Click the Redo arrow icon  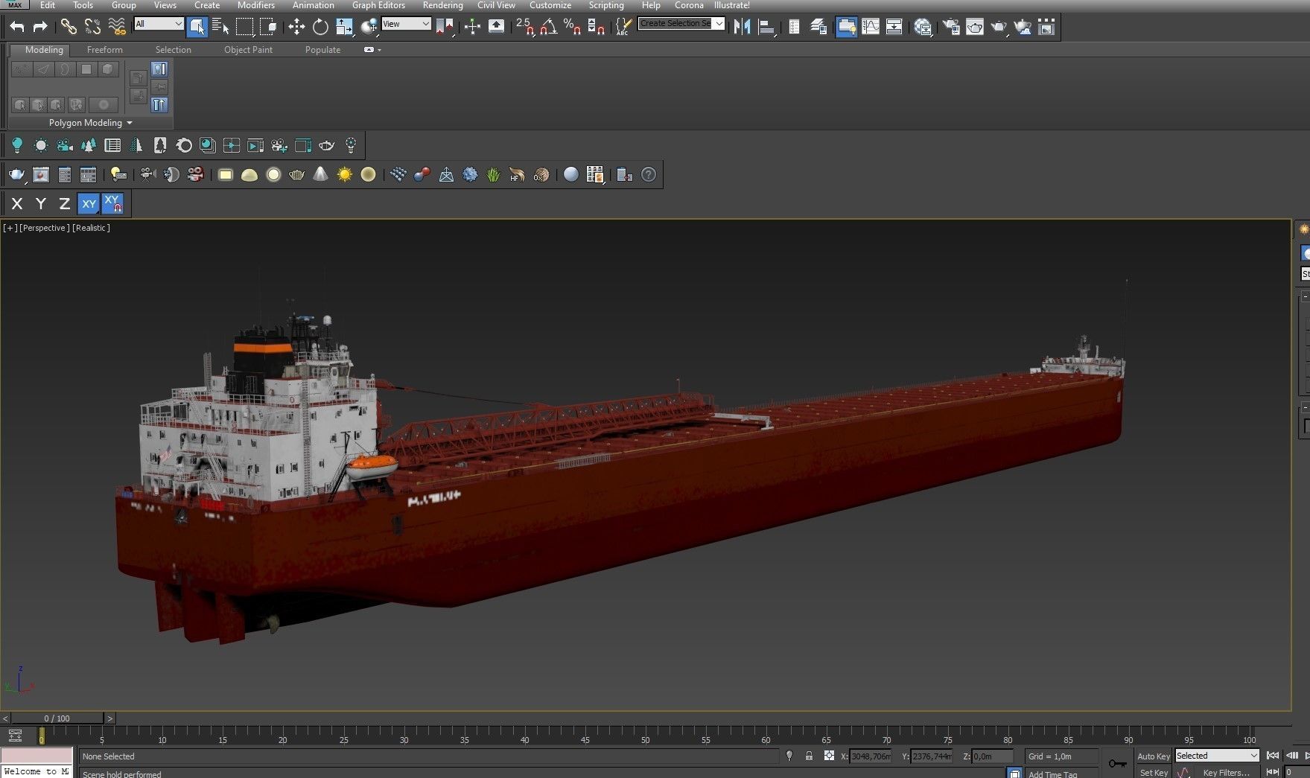40,27
